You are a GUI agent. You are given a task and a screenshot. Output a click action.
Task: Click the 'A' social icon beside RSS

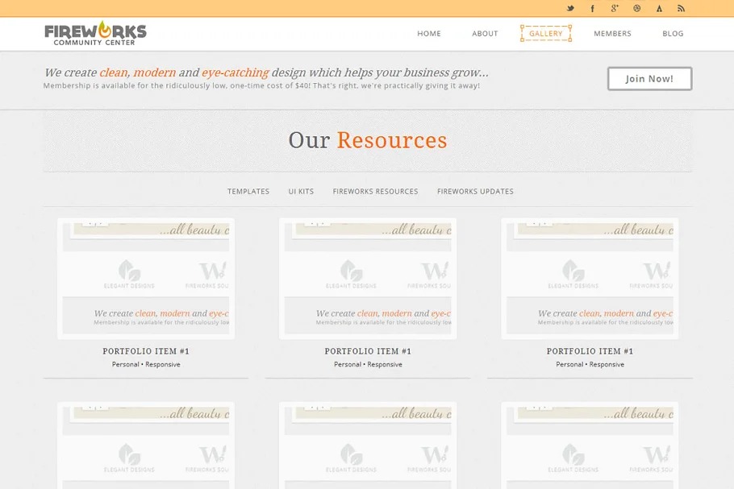[x=659, y=9]
